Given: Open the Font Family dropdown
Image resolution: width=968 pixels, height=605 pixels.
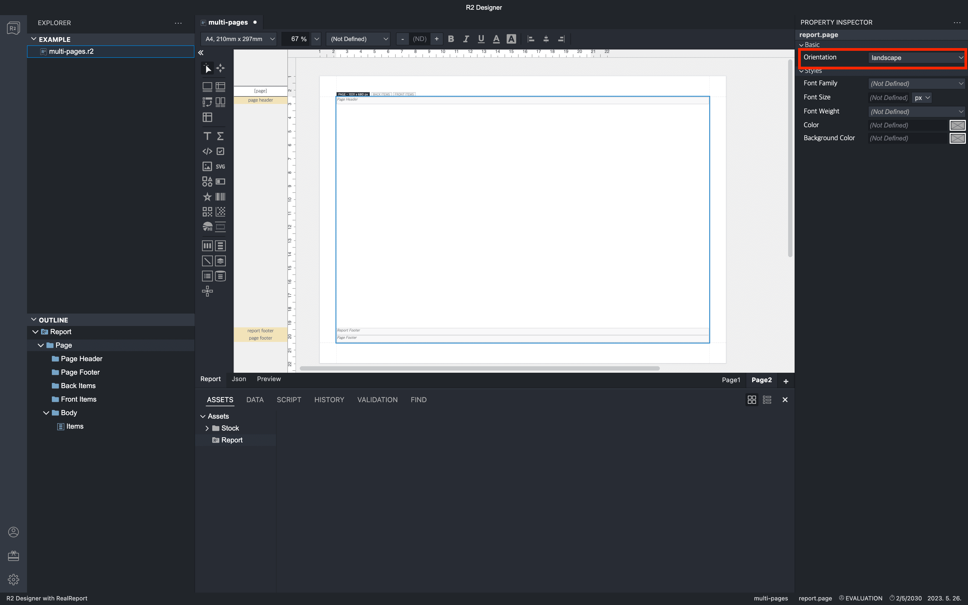Looking at the screenshot, I should tap(916, 83).
